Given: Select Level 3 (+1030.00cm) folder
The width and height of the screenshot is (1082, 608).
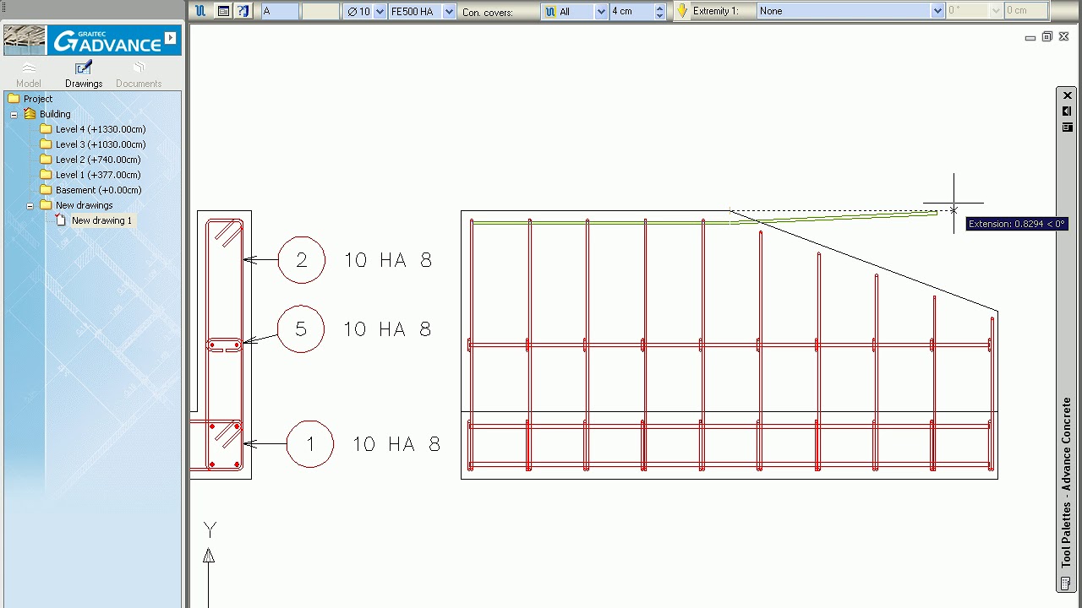Looking at the screenshot, I should click(101, 144).
